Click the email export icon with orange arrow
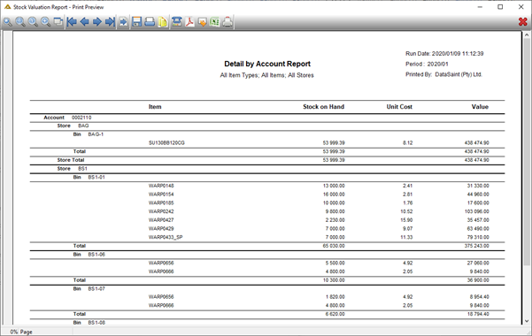Screen dimensions: 532x336 202,22
